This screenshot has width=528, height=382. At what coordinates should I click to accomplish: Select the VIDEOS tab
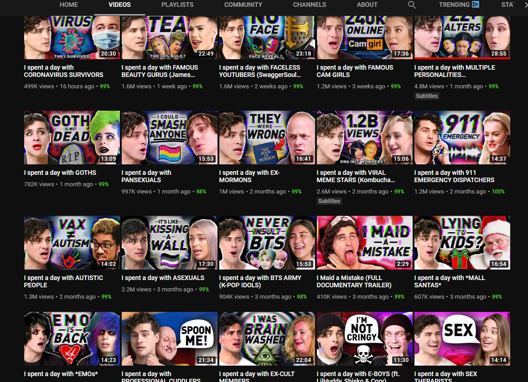pyautogui.click(x=119, y=5)
